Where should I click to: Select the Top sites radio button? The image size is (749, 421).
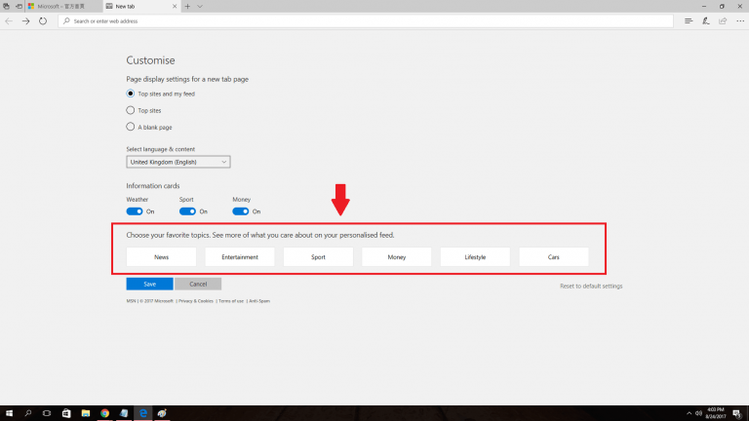pyautogui.click(x=131, y=110)
